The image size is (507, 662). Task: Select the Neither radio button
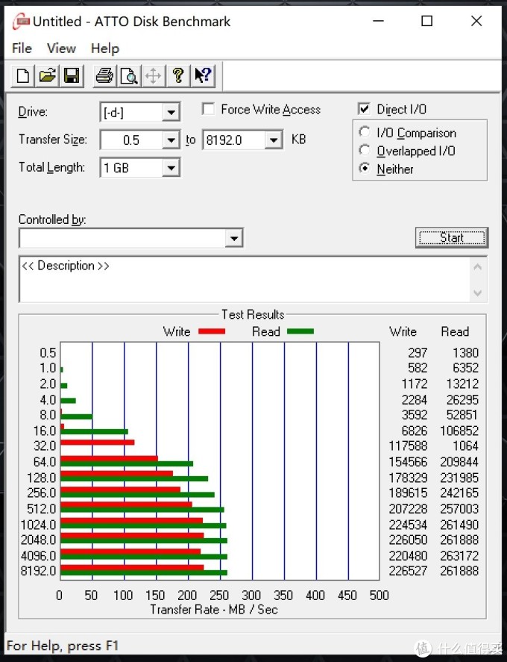365,169
